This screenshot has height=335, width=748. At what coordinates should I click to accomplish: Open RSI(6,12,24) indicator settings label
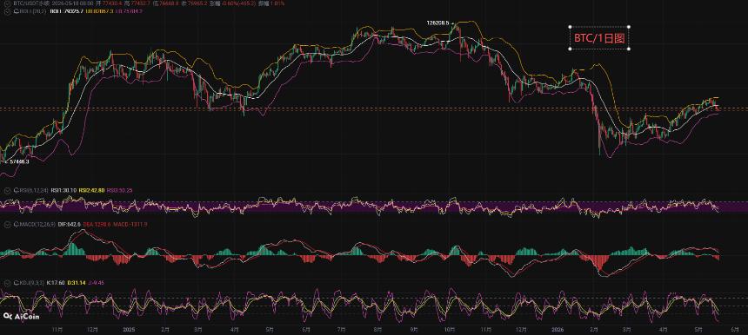pos(34,190)
